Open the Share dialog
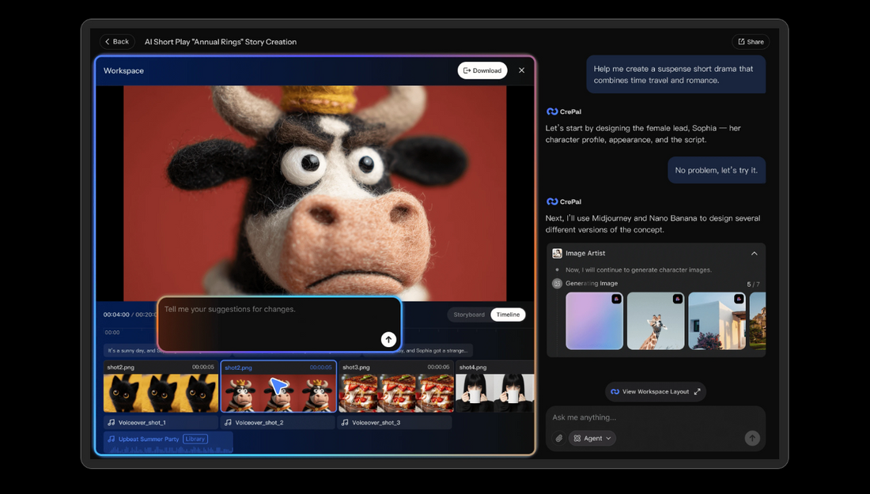The width and height of the screenshot is (870, 494). coord(751,42)
